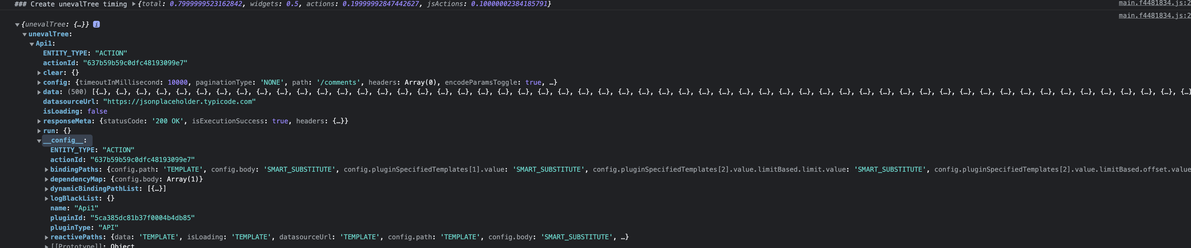Expand the dependencyMap property
1191x248 pixels.
tap(47, 179)
